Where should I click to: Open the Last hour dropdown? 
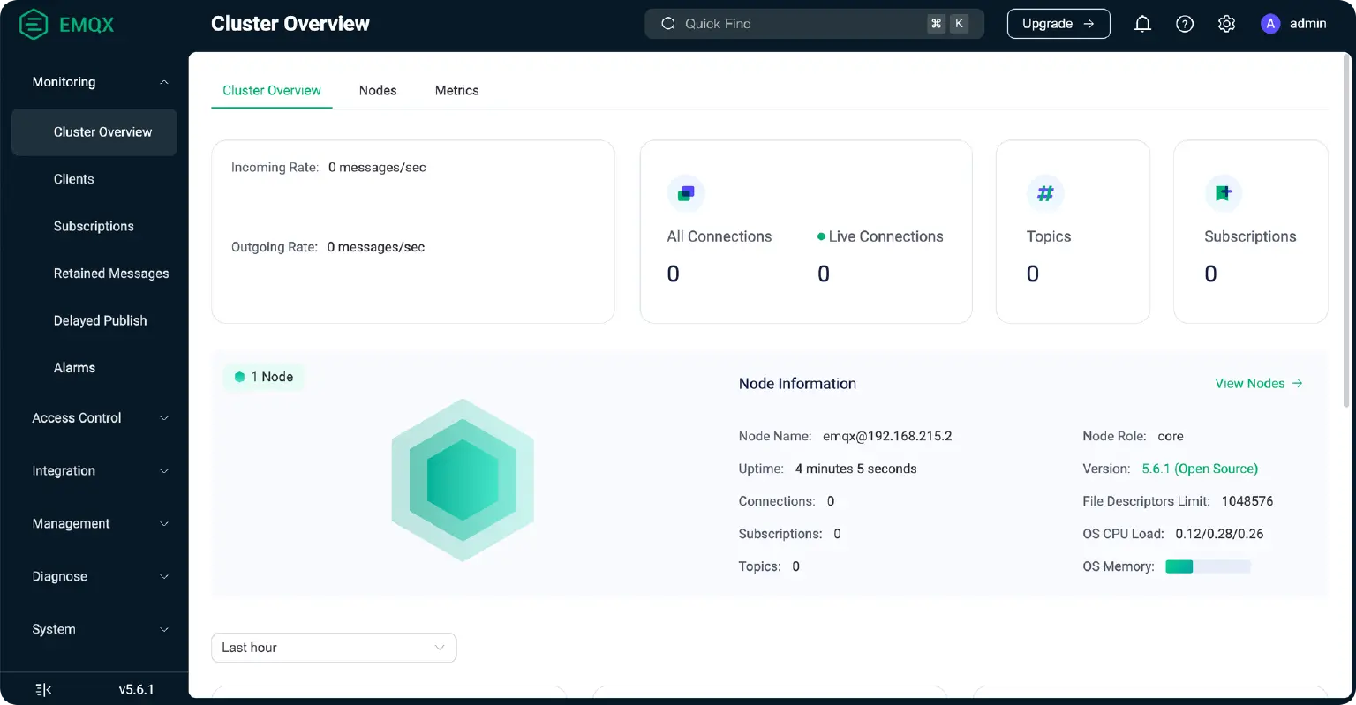pos(333,647)
